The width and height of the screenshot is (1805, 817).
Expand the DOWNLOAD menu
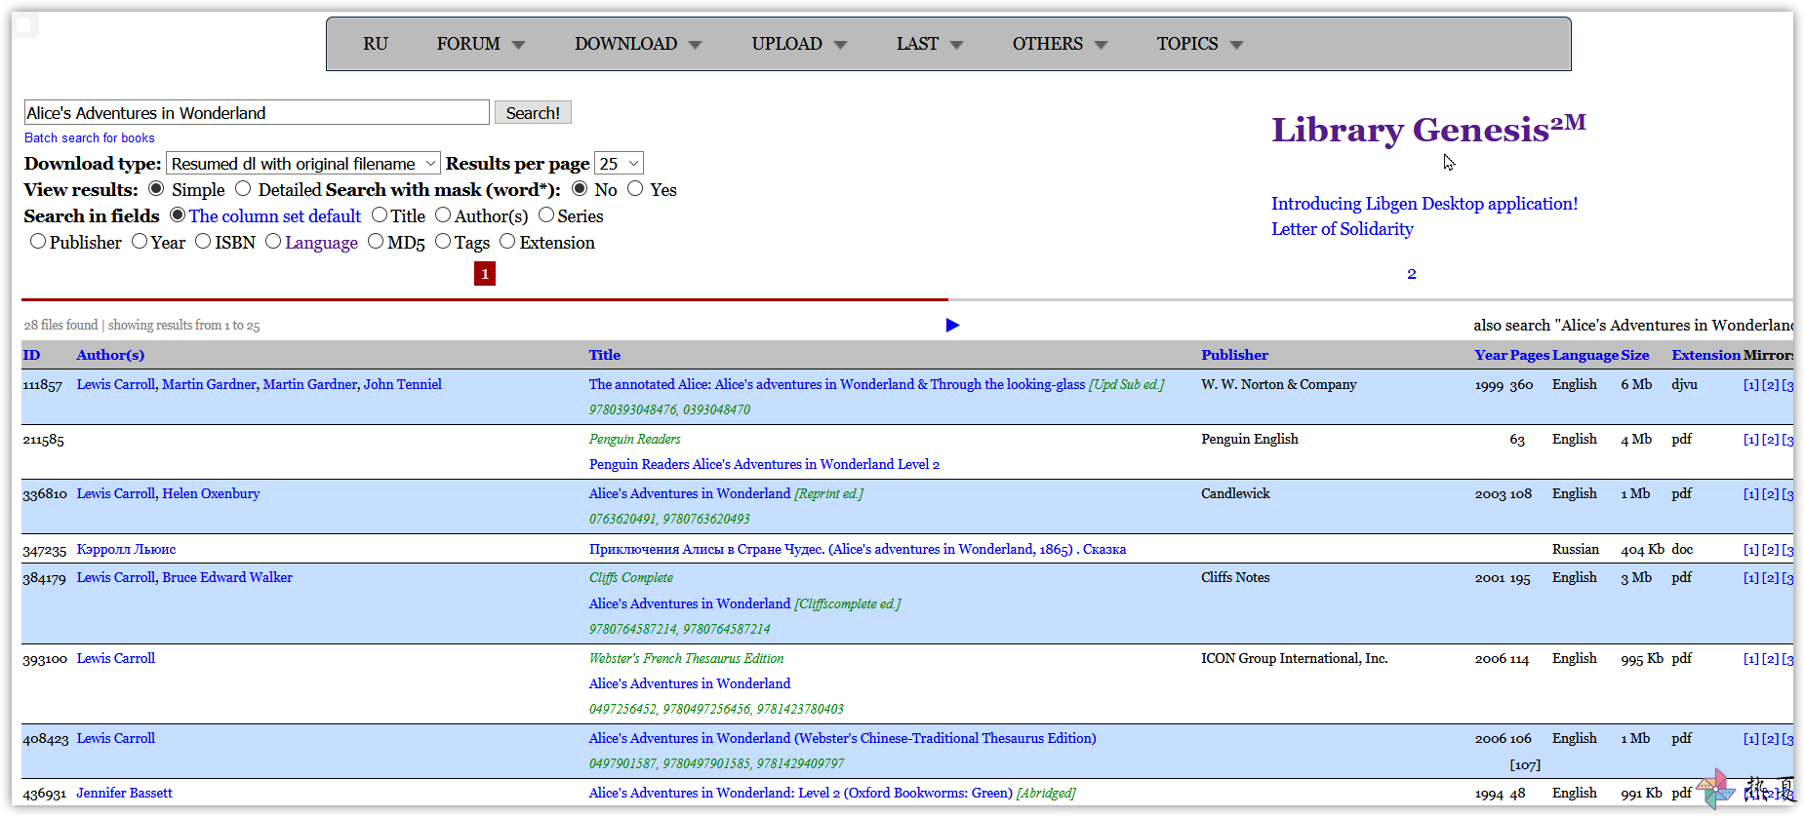(x=638, y=44)
